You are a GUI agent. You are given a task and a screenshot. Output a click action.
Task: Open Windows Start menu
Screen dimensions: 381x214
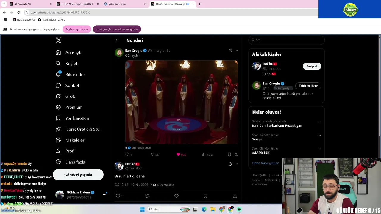142,209
